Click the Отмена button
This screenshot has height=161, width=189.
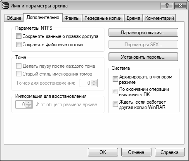tap(136, 152)
